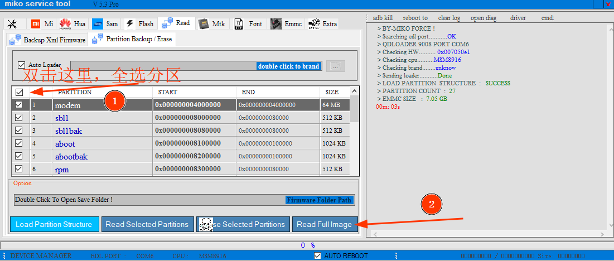Click the log panel scroll-right arrow
This screenshot has width=614, height=261.
point(602,234)
